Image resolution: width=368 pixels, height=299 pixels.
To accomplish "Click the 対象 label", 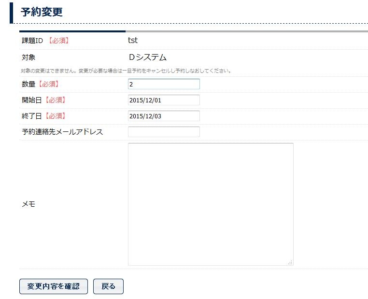I will tap(28, 57).
